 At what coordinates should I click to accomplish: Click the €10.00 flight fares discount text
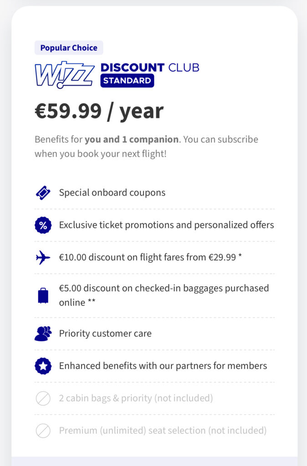pyautogui.click(x=150, y=257)
